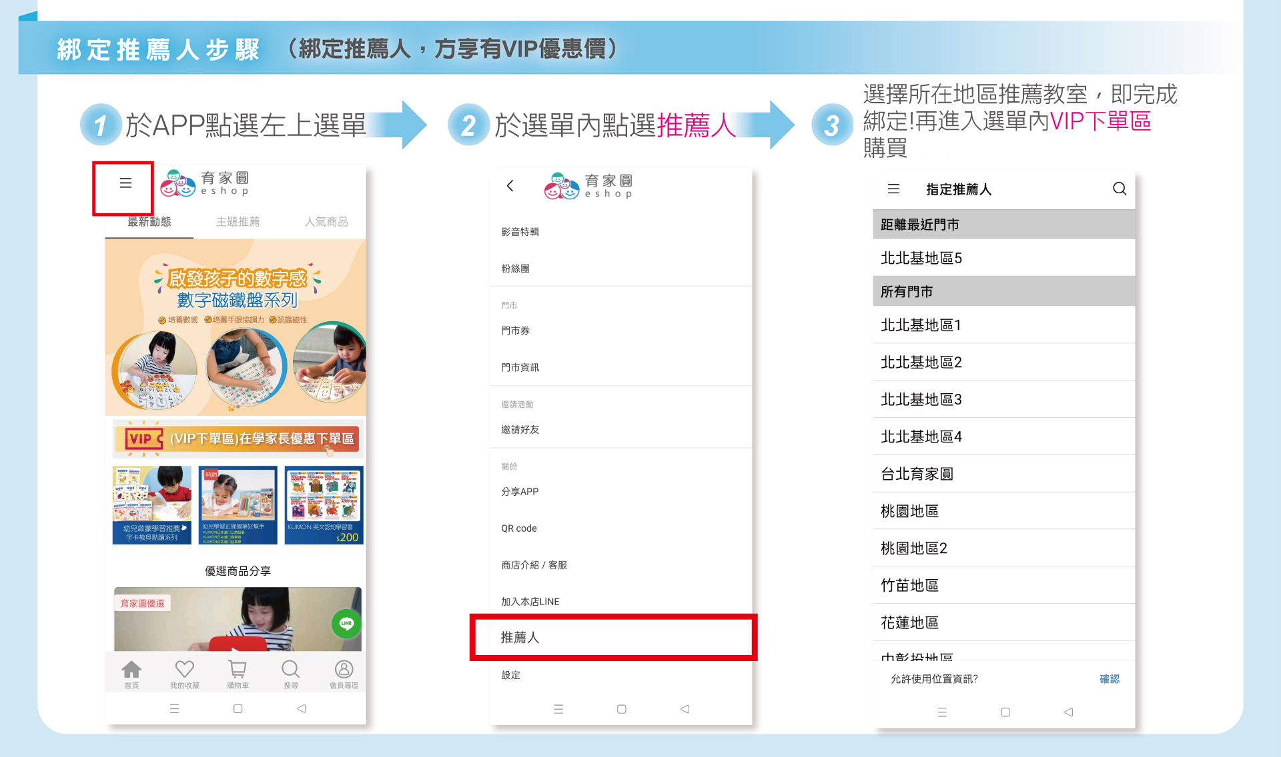This screenshot has height=757, width=1281.
Task: Tap Android home square in first phone
Action: click(238, 708)
